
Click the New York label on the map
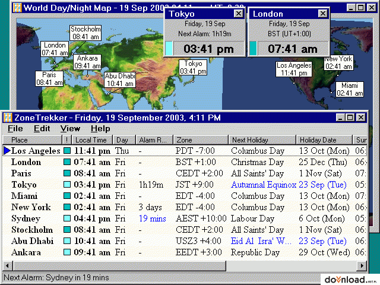pos(338,63)
